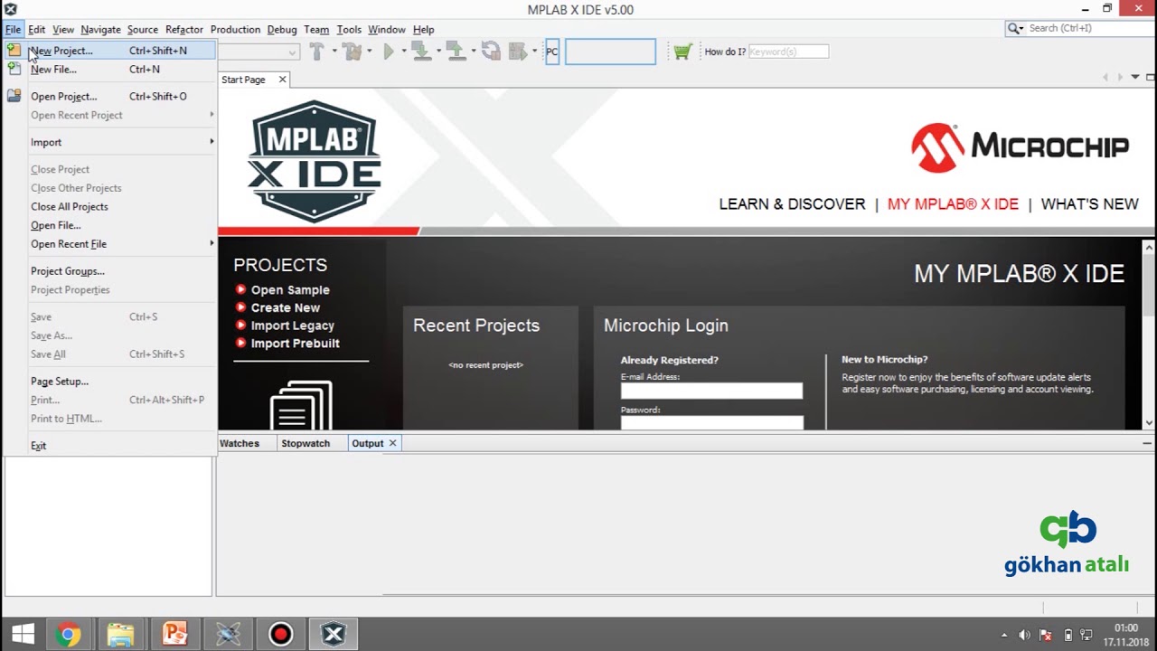Expand the Debug Project dropdown arrow
This screenshot has height=651, width=1157.
[535, 52]
